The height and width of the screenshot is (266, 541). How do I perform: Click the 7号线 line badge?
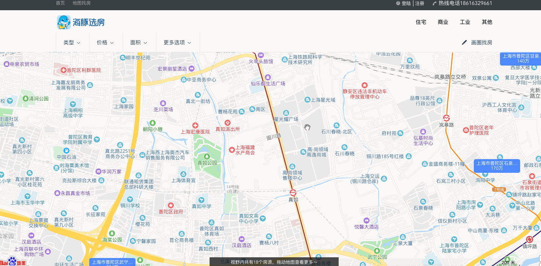coord(499,189)
